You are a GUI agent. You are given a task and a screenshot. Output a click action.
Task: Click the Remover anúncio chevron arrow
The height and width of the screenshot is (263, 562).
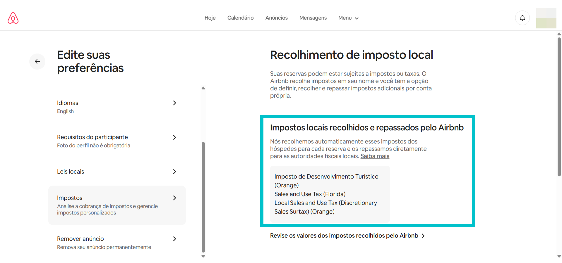[174, 239]
